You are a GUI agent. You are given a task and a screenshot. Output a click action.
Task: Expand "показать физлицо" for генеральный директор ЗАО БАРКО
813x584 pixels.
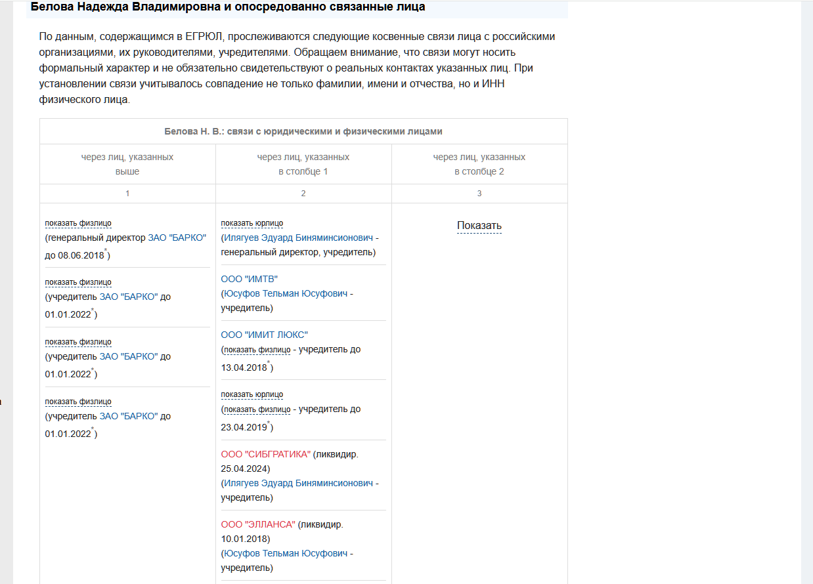click(78, 223)
